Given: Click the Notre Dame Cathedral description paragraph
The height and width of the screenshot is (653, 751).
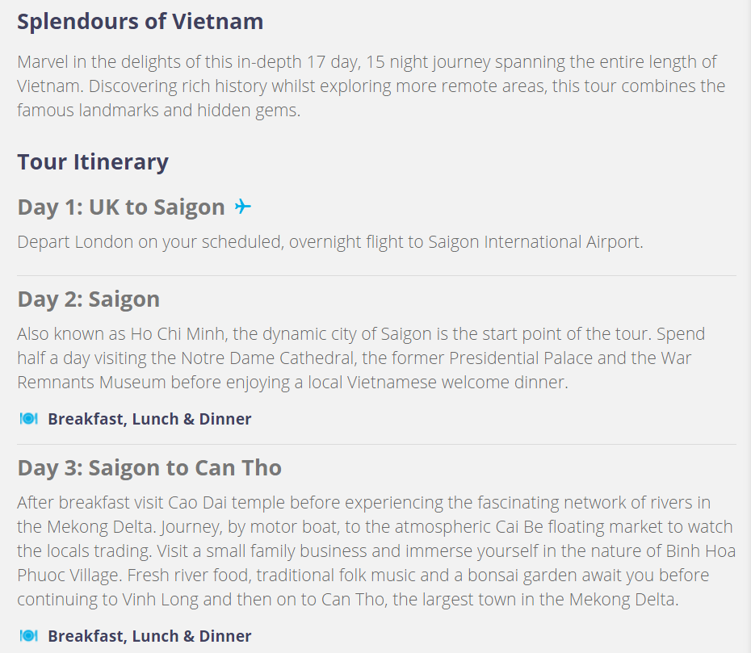Looking at the screenshot, I should pos(361,358).
